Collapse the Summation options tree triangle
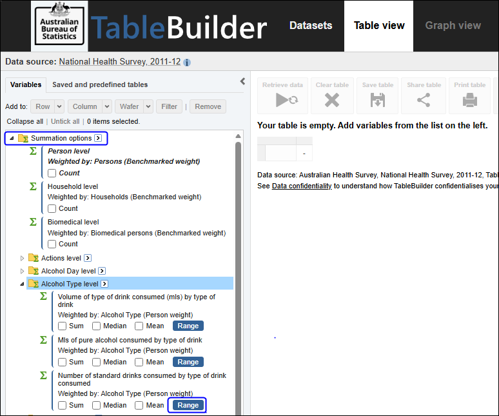499x416 pixels. click(x=12, y=138)
